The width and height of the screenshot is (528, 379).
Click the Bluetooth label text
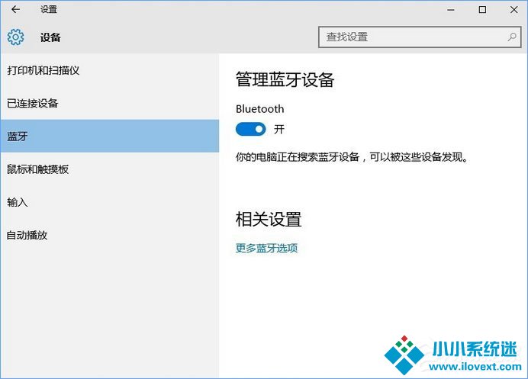(259, 109)
